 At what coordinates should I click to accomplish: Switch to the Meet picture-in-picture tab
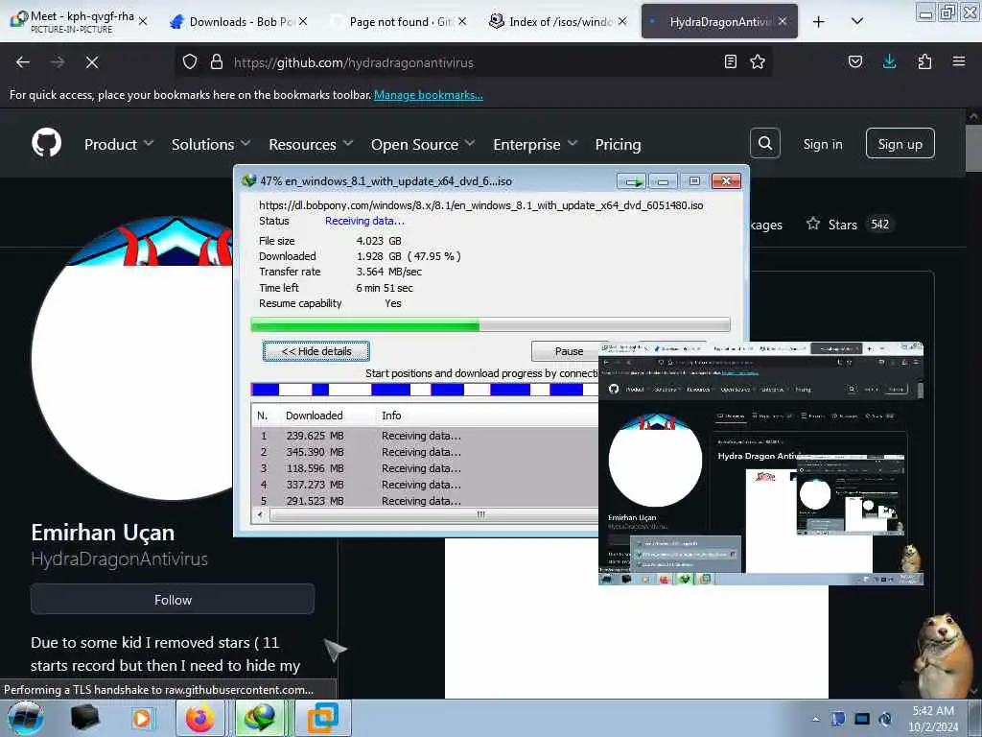coord(79,22)
